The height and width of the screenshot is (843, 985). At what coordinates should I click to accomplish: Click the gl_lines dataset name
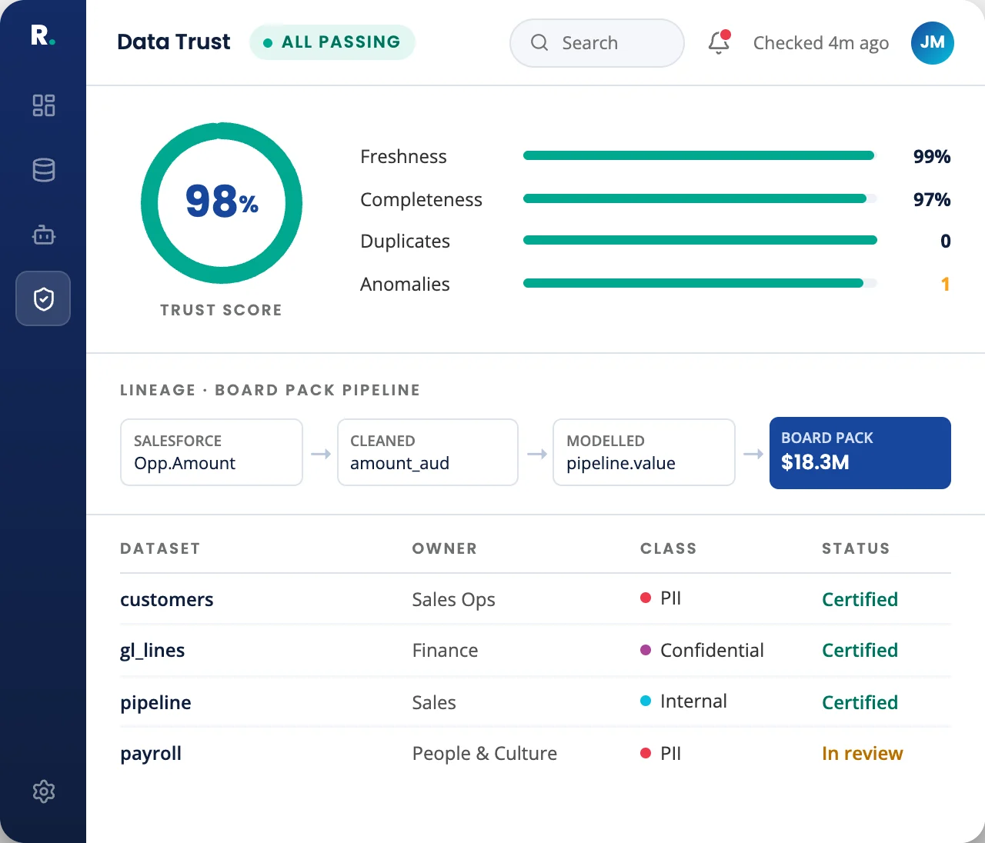[152, 651]
